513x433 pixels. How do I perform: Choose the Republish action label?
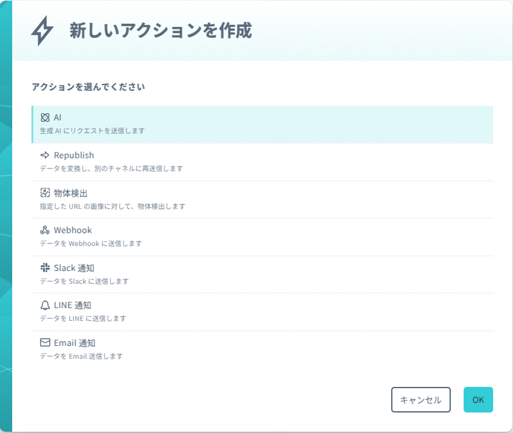(x=74, y=155)
